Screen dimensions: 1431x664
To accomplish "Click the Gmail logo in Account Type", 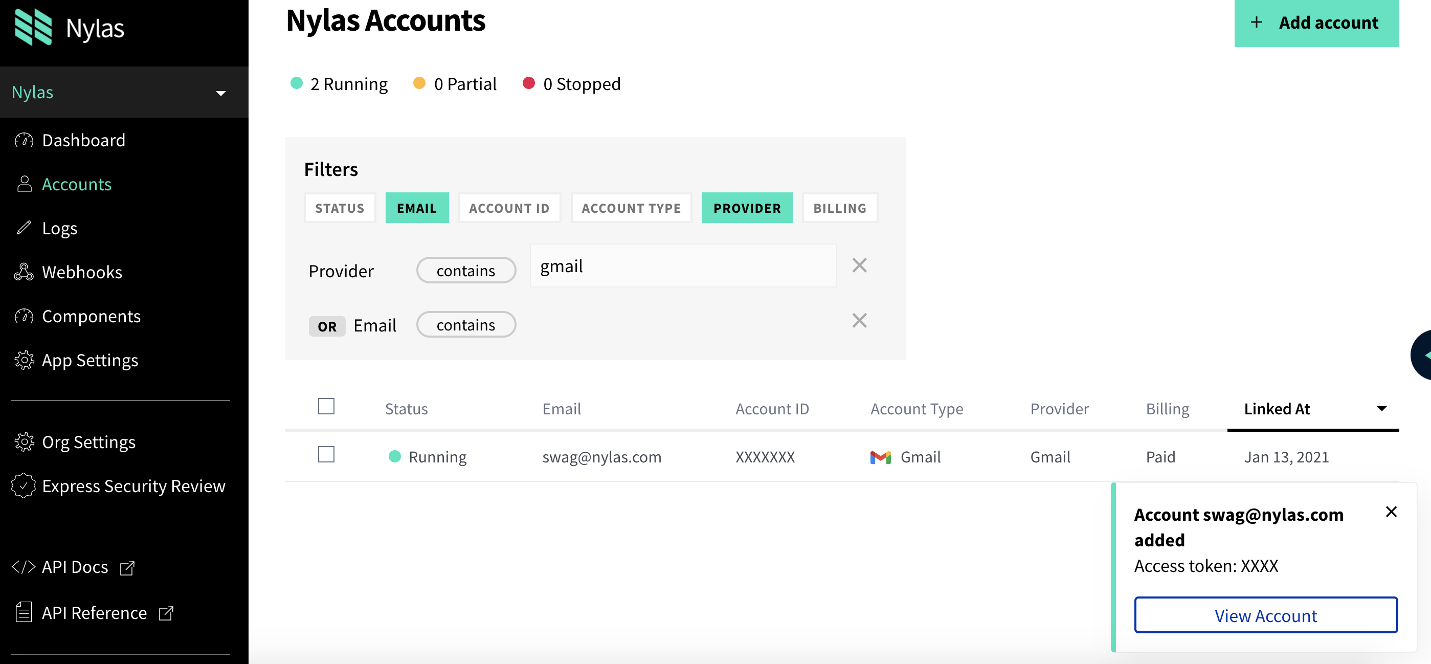I will coord(881,457).
